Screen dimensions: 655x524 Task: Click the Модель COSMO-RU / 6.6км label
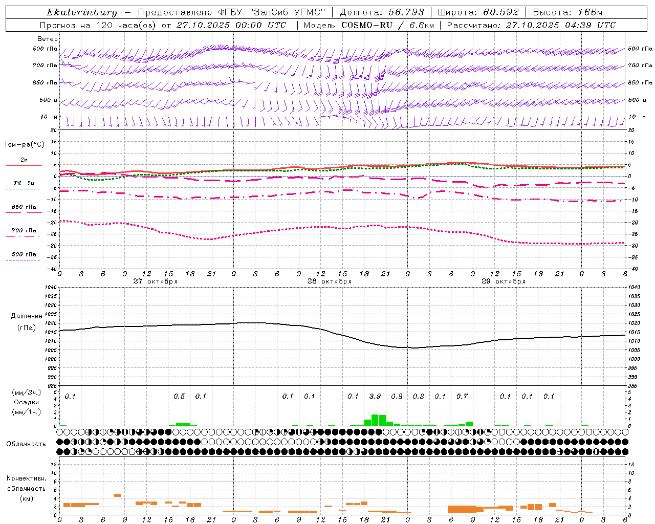point(369,25)
